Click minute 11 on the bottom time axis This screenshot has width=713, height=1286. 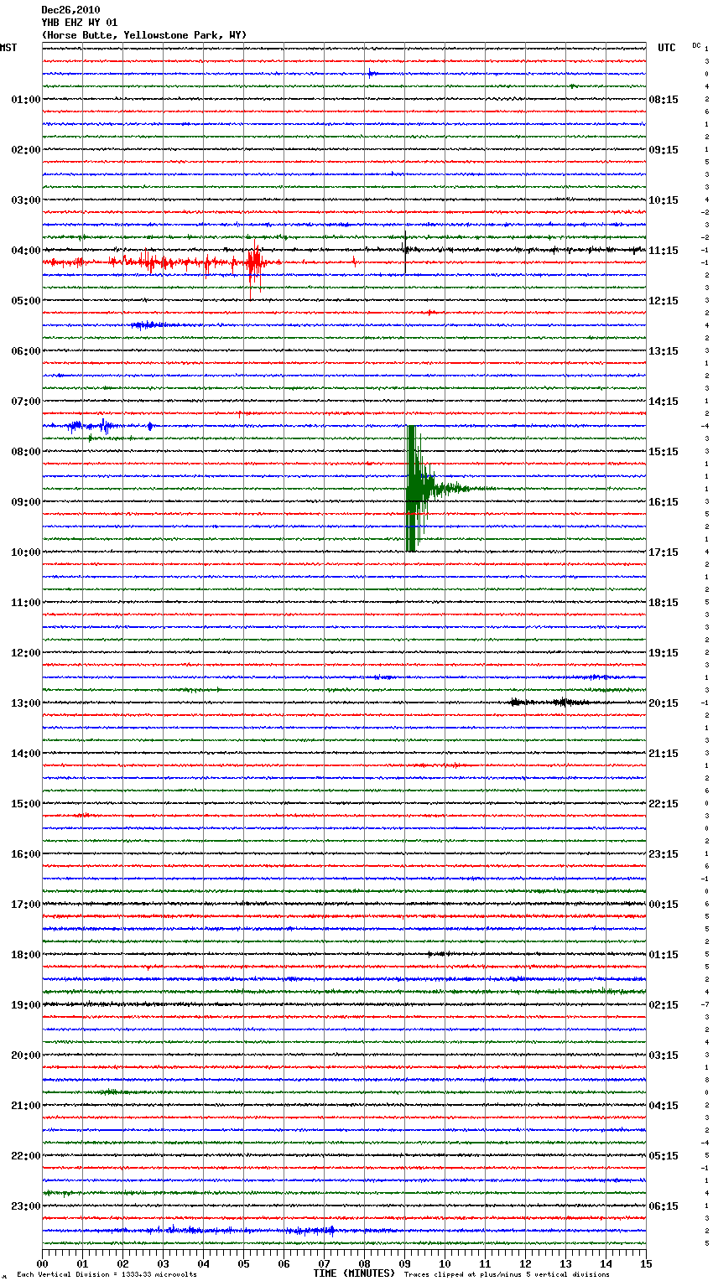point(485,1263)
